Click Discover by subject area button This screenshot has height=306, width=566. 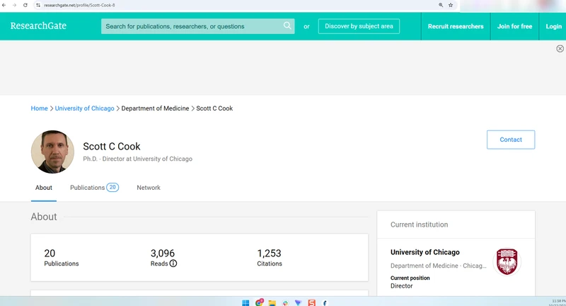[x=359, y=26]
